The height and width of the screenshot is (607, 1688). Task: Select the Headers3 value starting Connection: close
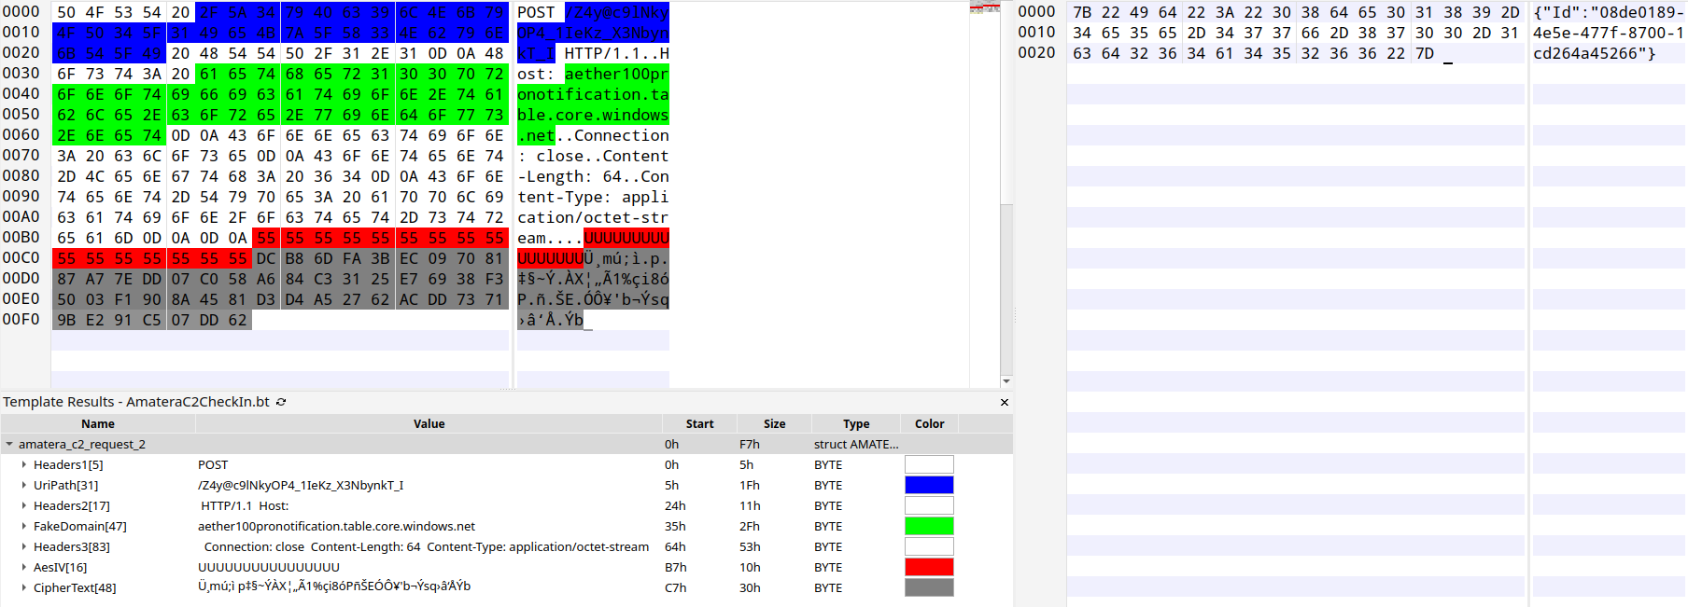(x=427, y=547)
